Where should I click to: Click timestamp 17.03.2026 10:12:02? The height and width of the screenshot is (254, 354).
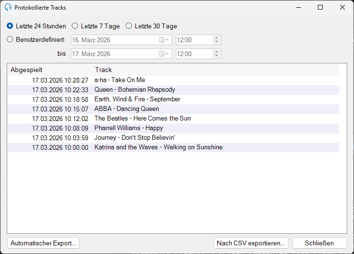[60, 119]
